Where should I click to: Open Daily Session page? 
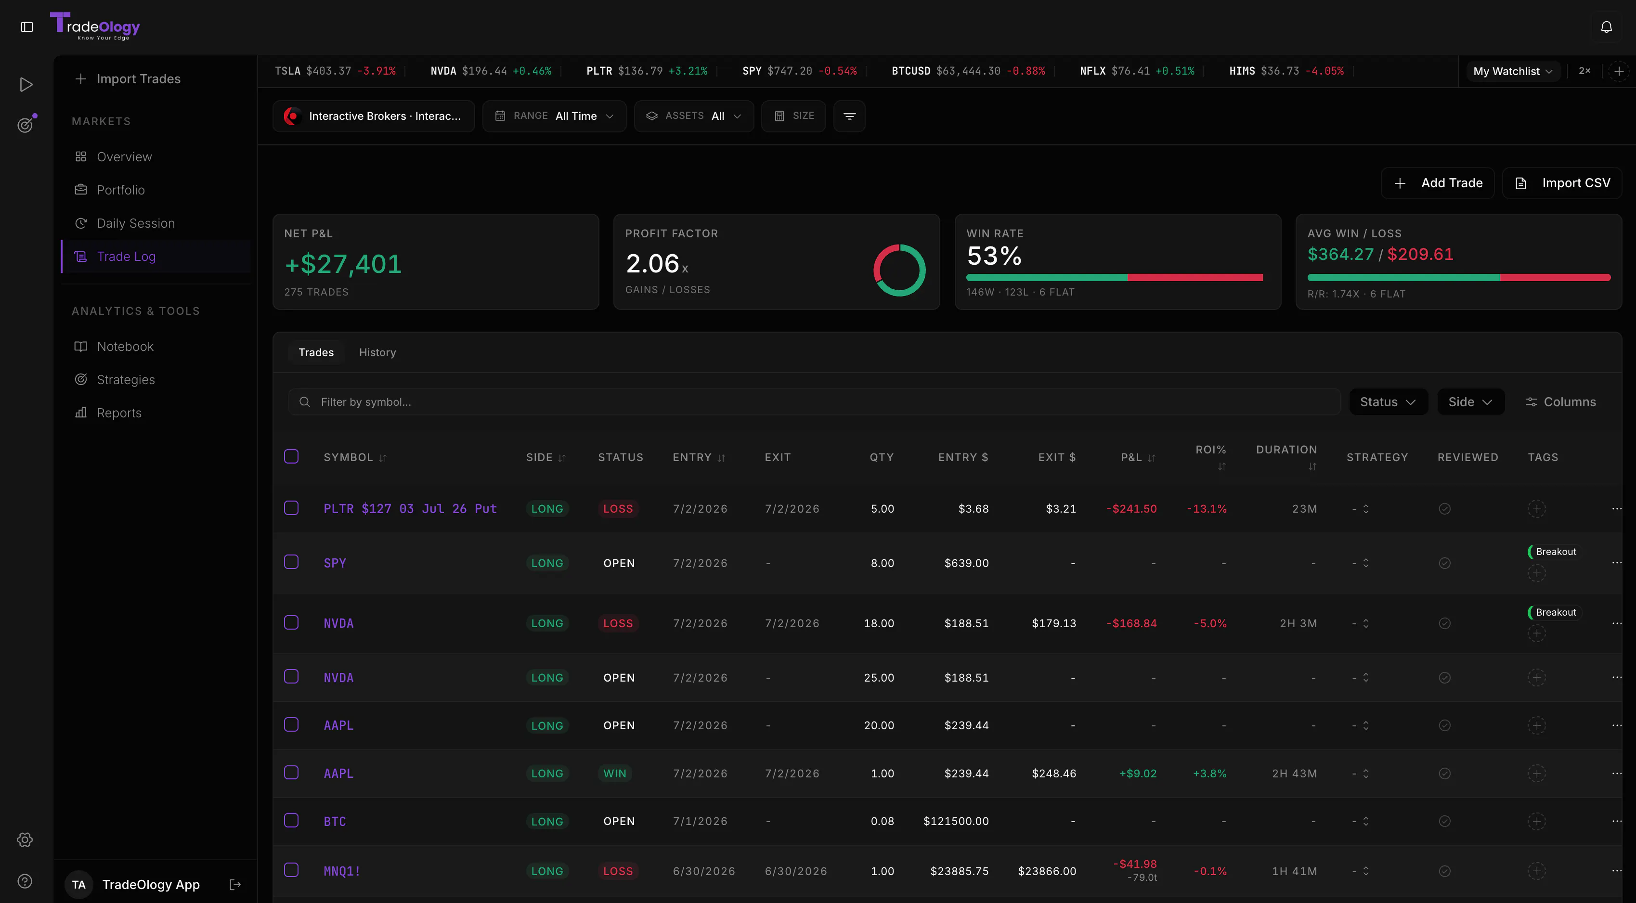(x=156, y=223)
